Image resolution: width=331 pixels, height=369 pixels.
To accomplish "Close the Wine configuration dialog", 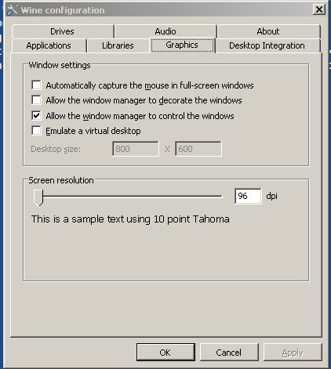I will click(x=319, y=9).
